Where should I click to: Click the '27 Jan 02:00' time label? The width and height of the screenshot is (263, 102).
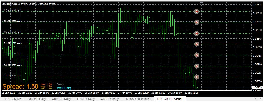[109, 93]
